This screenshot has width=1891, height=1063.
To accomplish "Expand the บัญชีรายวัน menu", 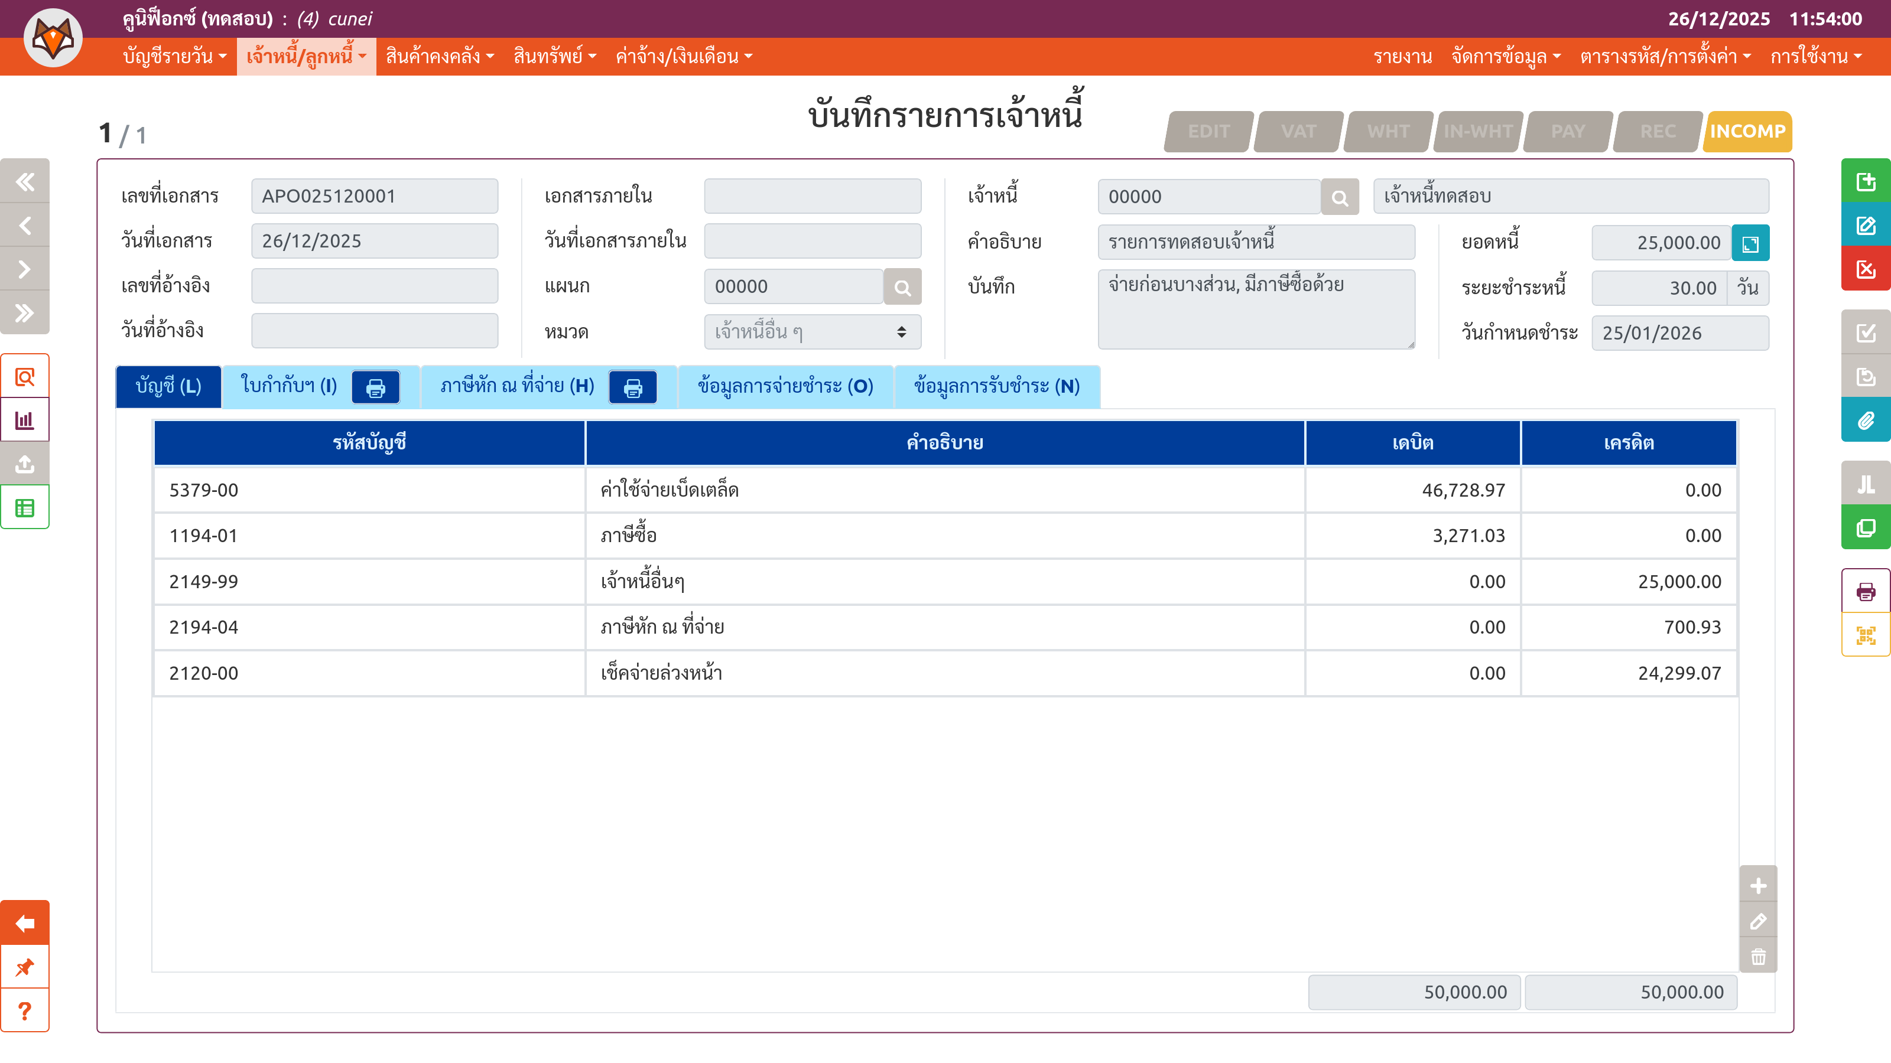I will coord(175,57).
